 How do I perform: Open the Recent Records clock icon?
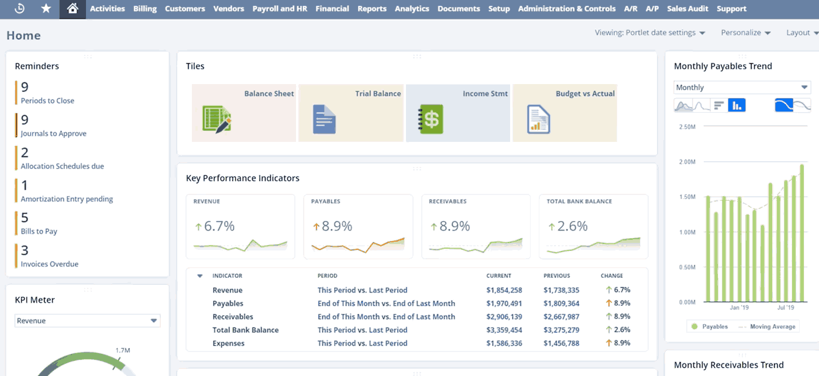click(x=19, y=9)
